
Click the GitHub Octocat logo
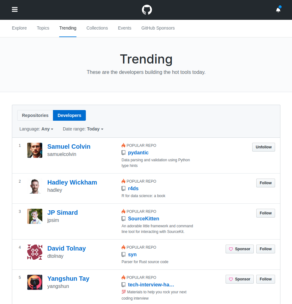[147, 10]
